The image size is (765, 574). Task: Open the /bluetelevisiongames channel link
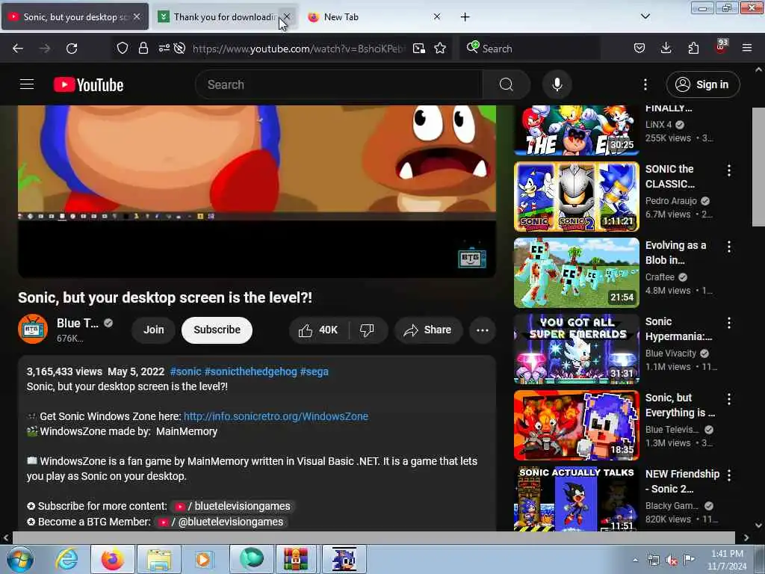click(x=233, y=506)
